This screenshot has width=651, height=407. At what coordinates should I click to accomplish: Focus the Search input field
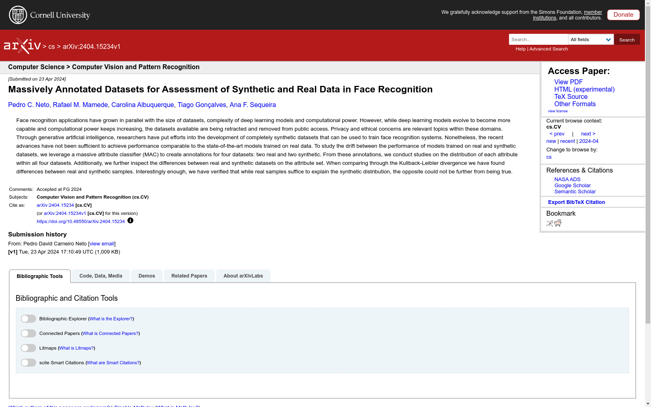coord(538,39)
